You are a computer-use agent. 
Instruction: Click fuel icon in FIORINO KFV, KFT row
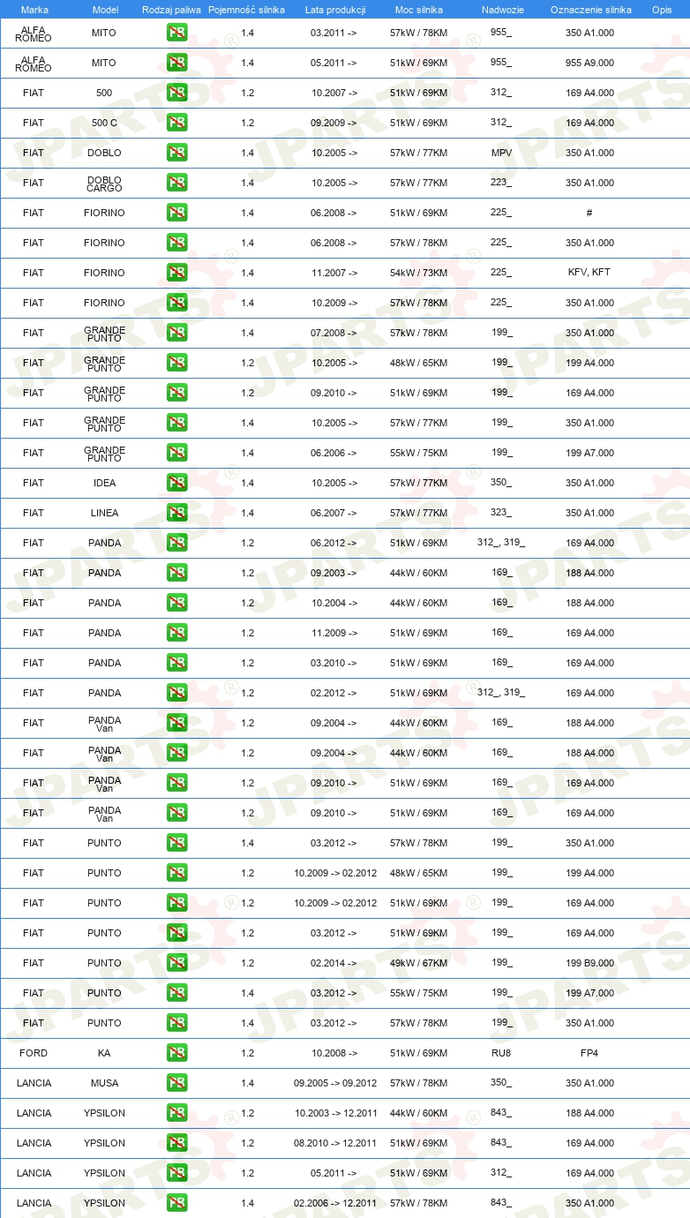[176, 274]
